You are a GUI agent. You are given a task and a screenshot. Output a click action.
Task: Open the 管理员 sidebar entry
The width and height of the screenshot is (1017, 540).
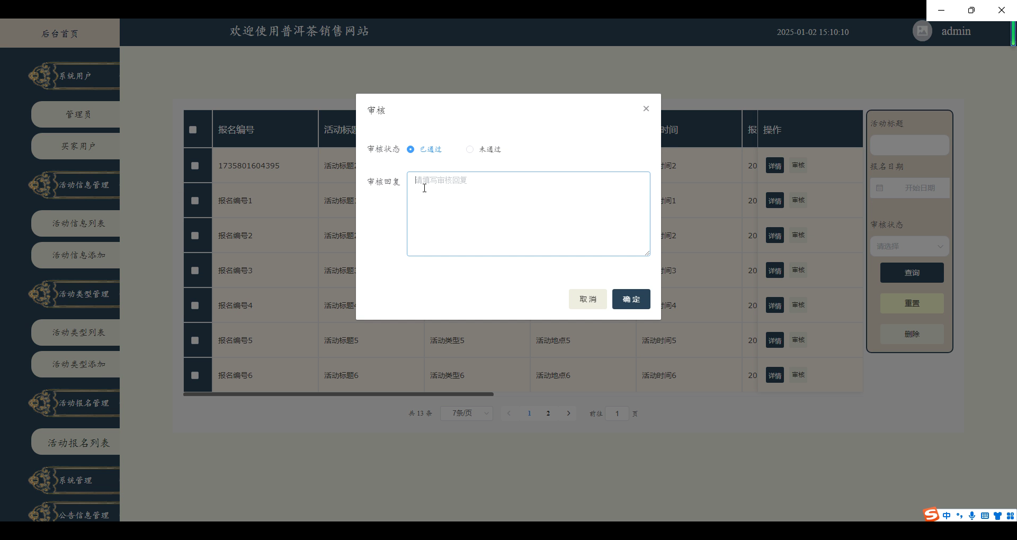click(x=76, y=114)
